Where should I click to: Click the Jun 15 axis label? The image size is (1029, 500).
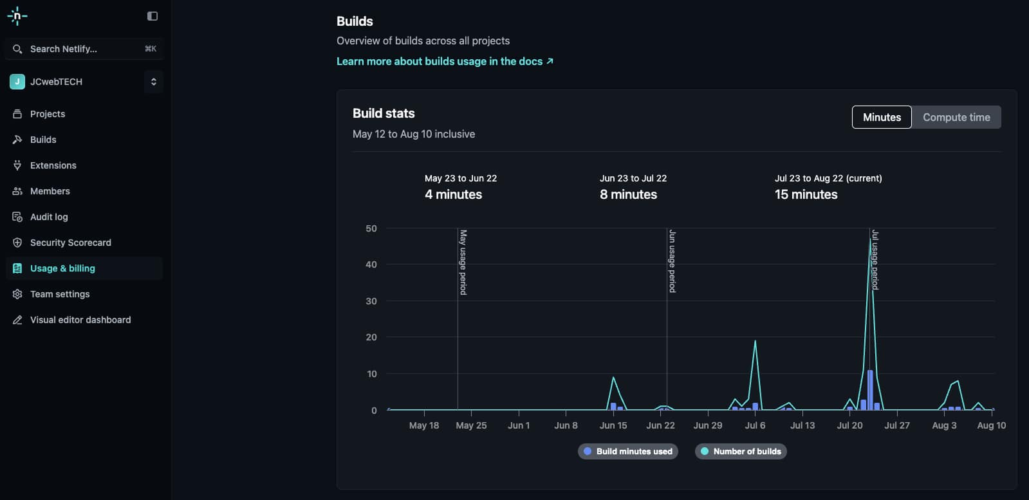[x=613, y=425]
